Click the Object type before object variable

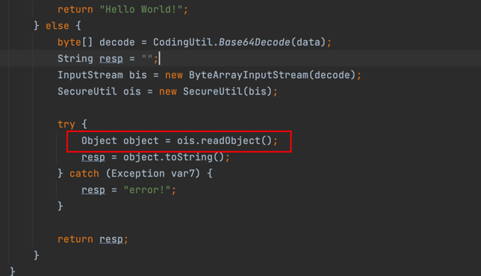pyautogui.click(x=99, y=141)
